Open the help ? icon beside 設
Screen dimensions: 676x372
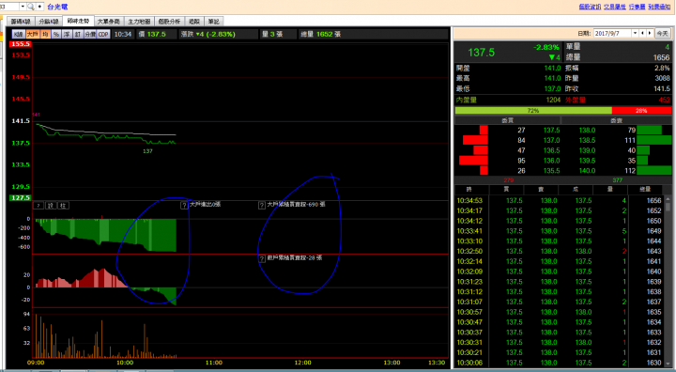(38, 206)
